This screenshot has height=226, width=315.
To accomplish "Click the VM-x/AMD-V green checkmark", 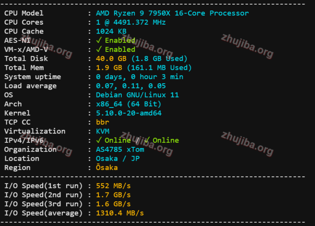I will 99,49.
